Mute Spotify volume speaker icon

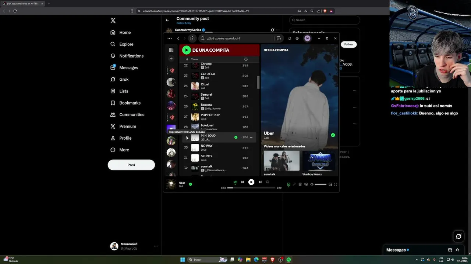(312, 184)
